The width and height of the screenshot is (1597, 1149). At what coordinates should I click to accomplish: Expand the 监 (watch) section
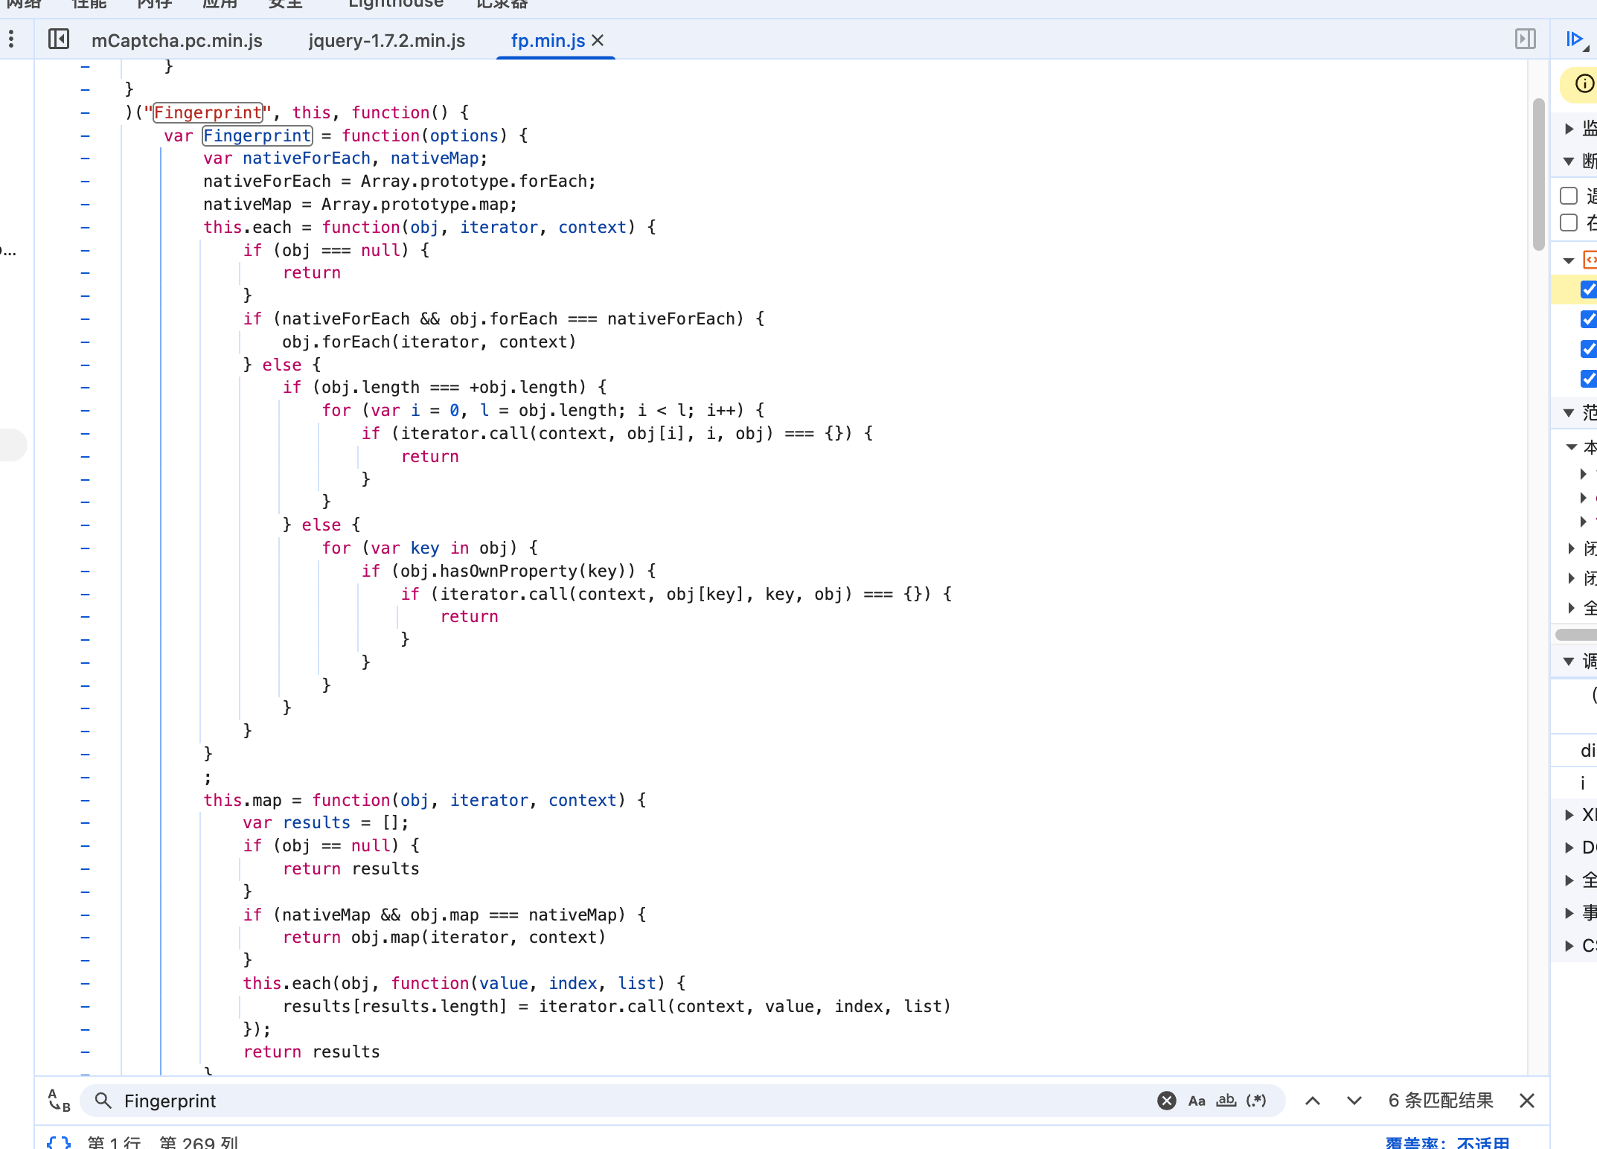pos(1569,129)
